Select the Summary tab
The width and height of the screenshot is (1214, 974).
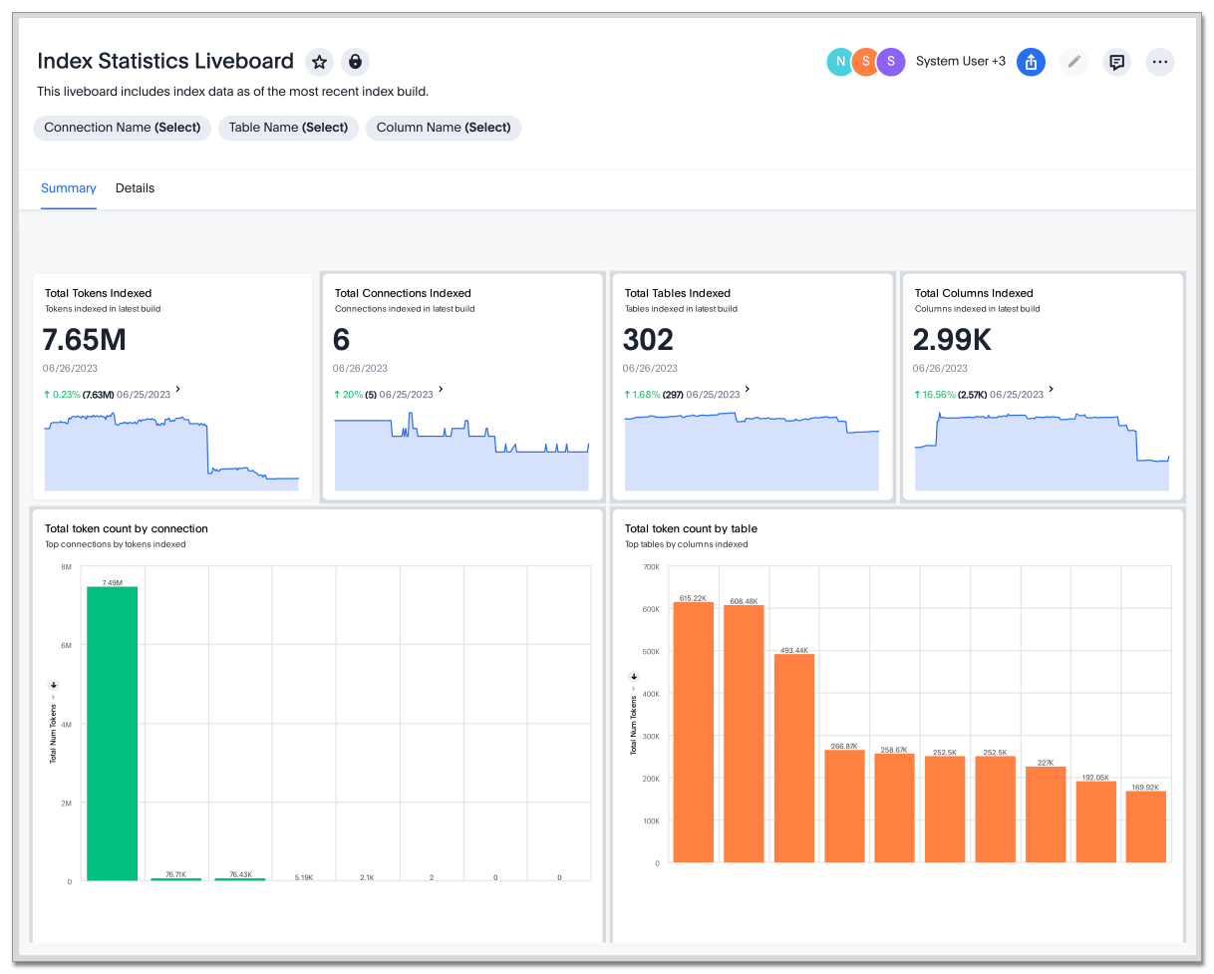(x=68, y=188)
